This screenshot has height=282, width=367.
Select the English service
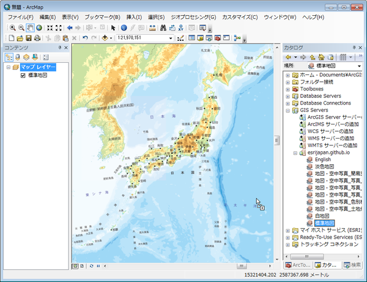(319, 159)
